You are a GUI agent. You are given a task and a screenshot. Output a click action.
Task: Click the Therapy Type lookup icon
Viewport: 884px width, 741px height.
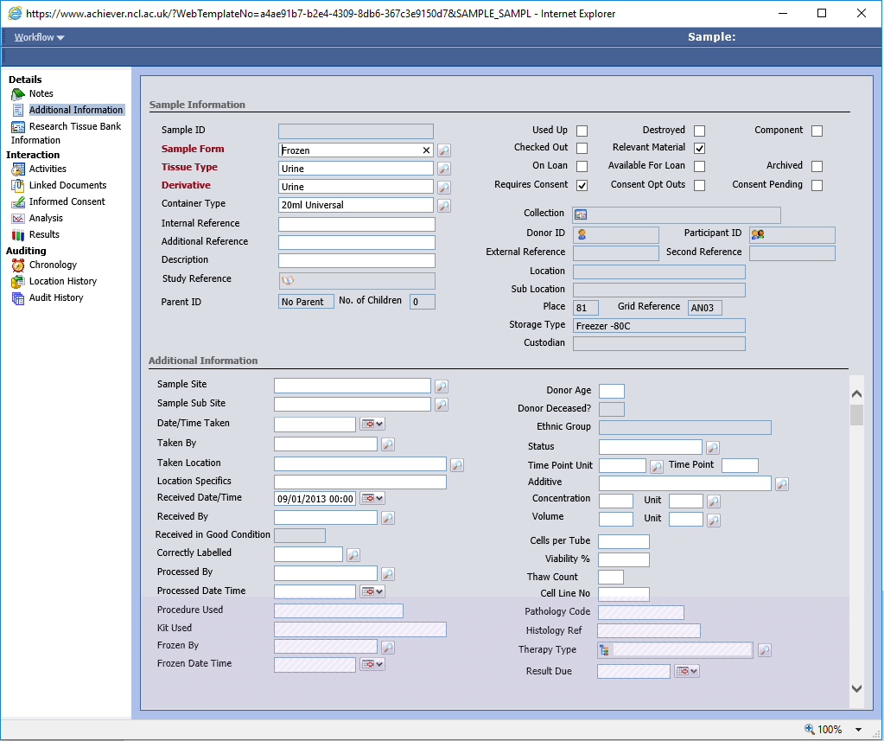tap(763, 650)
